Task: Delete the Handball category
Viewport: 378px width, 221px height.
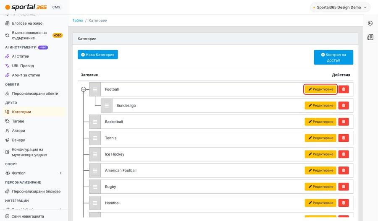Action: 344,203
